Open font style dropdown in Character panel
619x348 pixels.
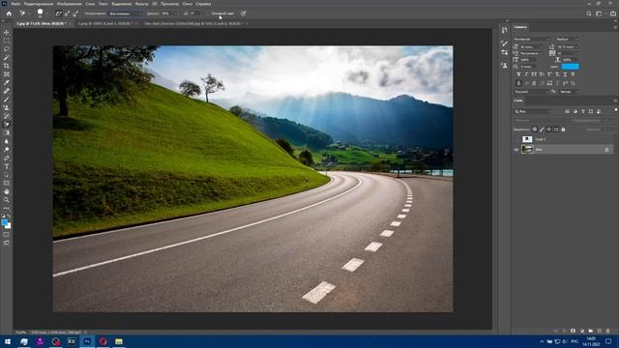tap(567, 39)
